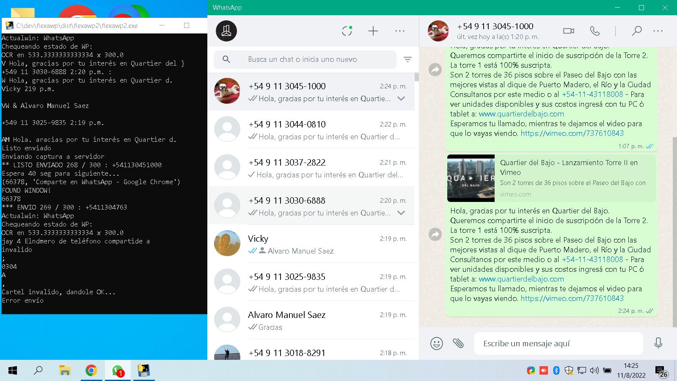Open www.quartierdelbajo.com link in 1:07 message
Image resolution: width=677 pixels, height=381 pixels.
point(521,114)
